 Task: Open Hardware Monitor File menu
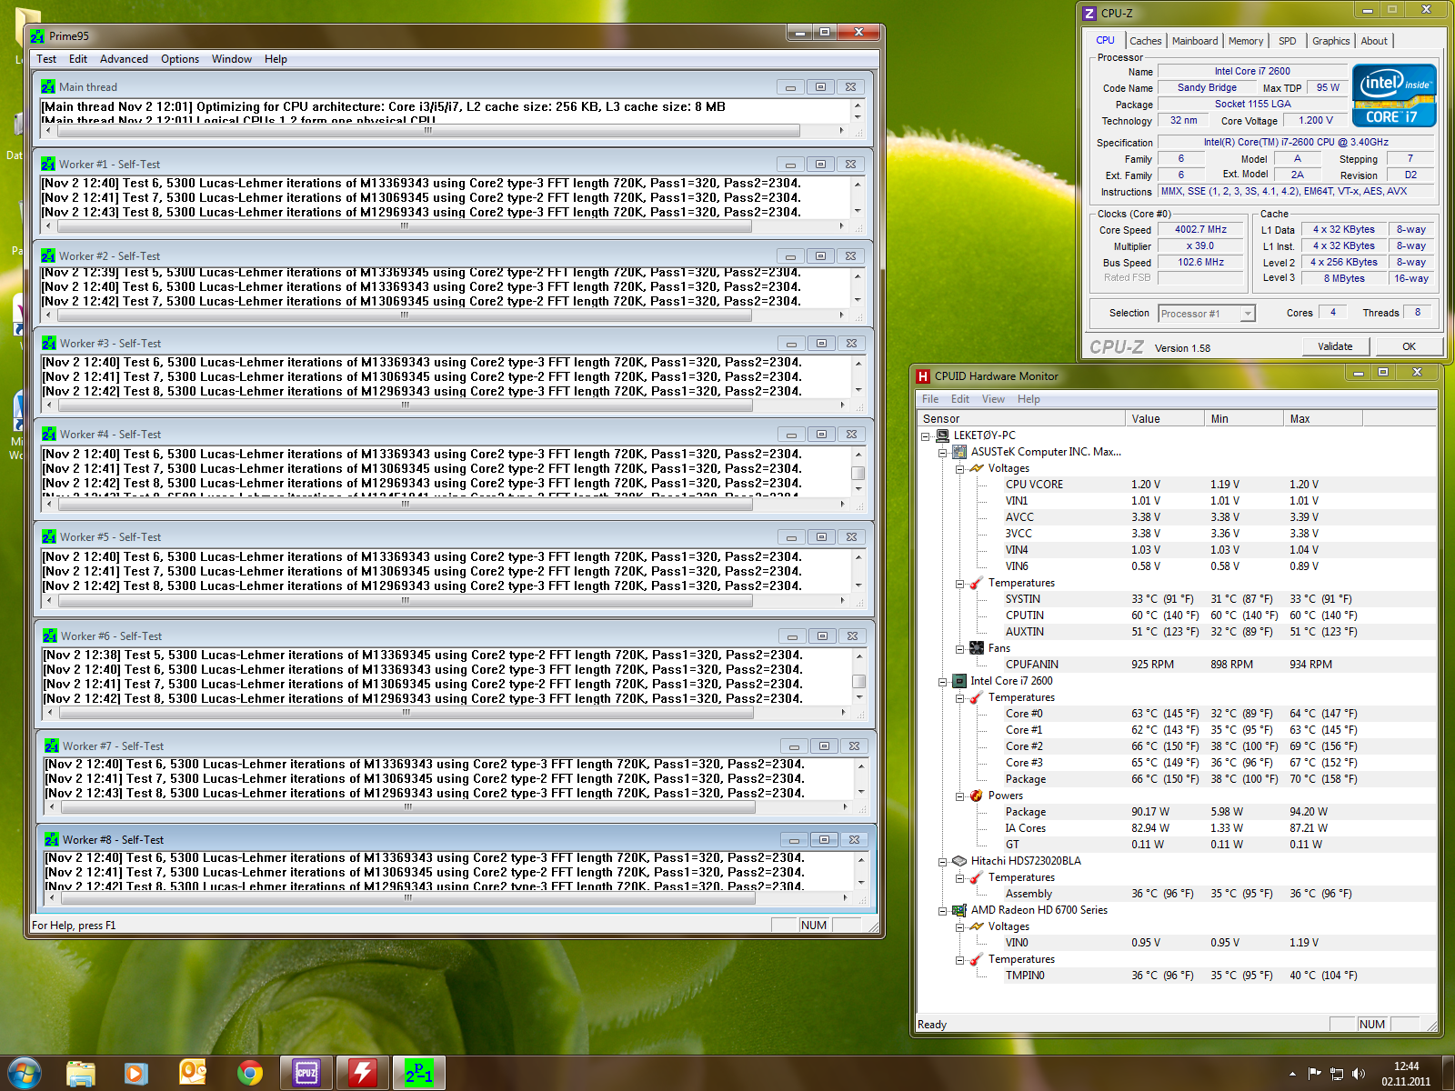[930, 399]
